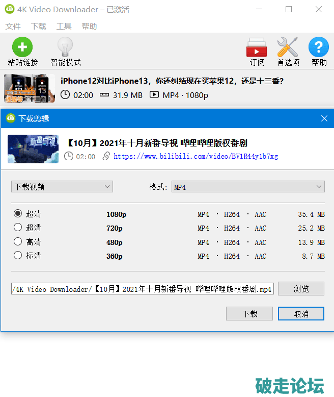Viewport: 334px width, 397px height.
Task: Click the 十月新番导视 video thumbnail in dialog
Action: tap(33, 149)
